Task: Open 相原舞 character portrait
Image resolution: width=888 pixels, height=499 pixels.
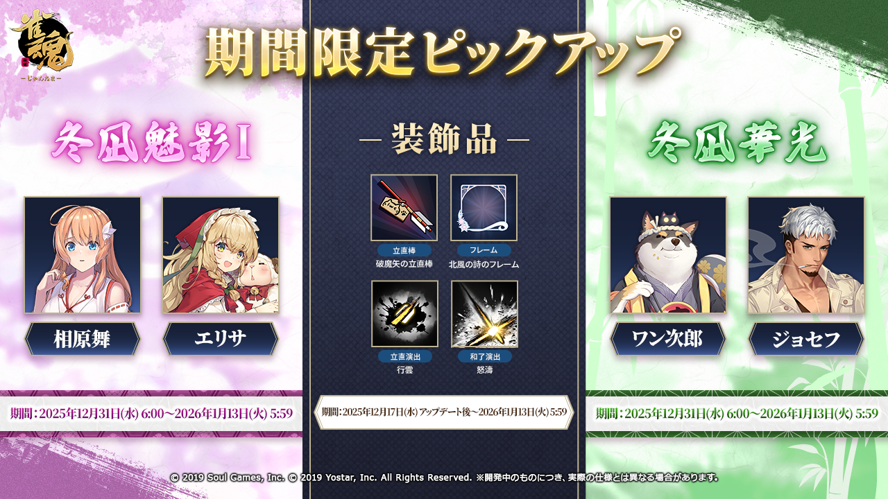Action: click(x=83, y=255)
